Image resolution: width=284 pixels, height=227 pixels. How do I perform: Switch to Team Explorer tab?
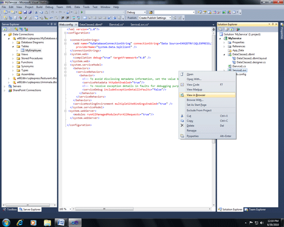pos(256,209)
